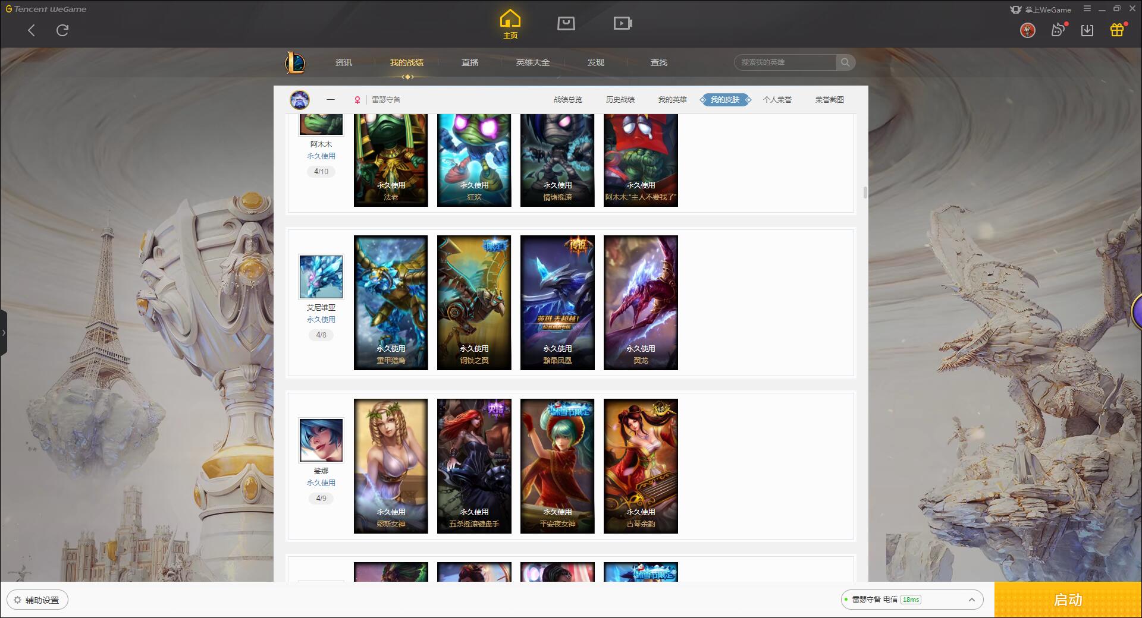This screenshot has width=1142, height=618.
Task: Click the 搜索我的英雄 search field
Action: coord(785,62)
